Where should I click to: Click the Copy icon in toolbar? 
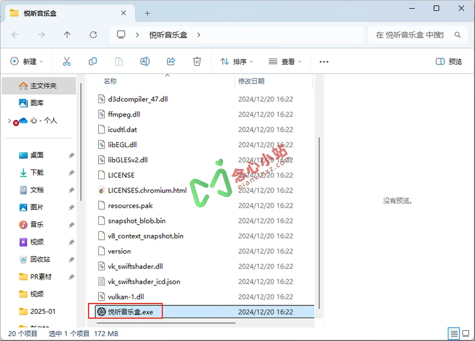click(x=93, y=62)
